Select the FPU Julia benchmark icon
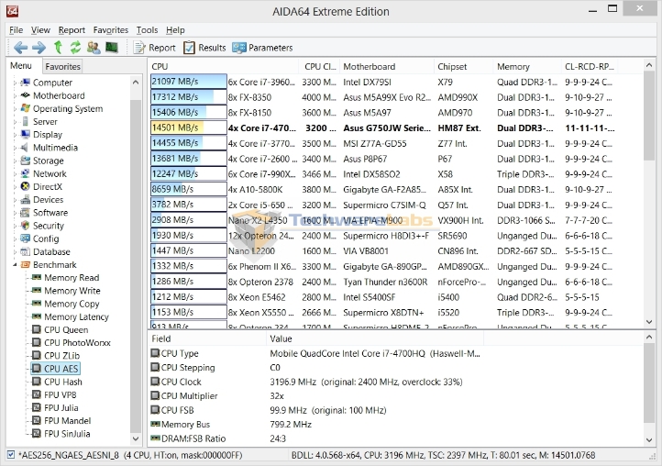The image size is (662, 466). tap(37, 407)
